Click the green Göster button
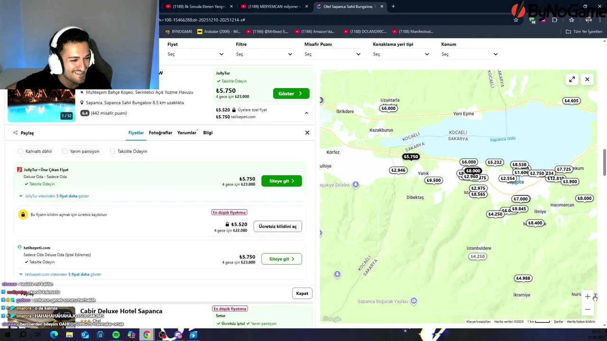Viewport: 607px width, 341px height. [291, 94]
